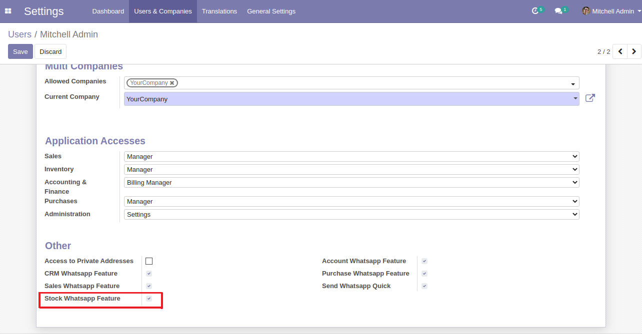Viewport: 642px width, 334px height.
Task: Click the Access to Private Addresses label
Action: [x=89, y=261]
